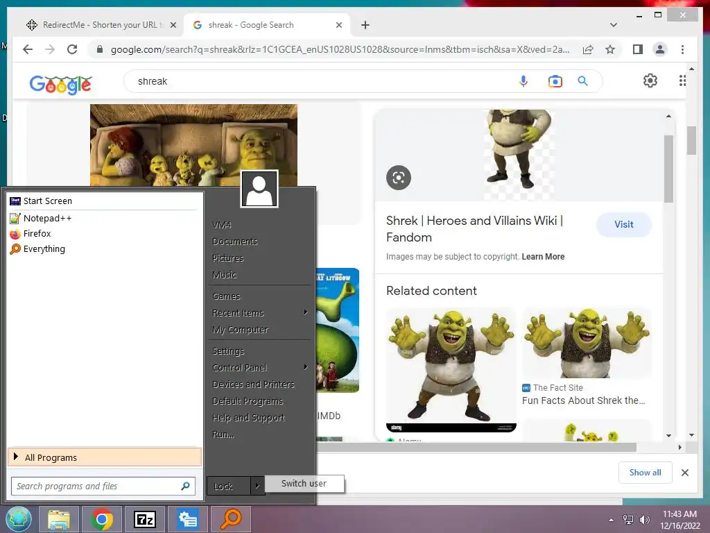
Task: Open Google quick settings gear
Action: tap(650, 81)
